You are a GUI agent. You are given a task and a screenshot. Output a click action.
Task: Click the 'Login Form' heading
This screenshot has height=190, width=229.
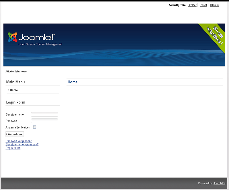click(15, 102)
